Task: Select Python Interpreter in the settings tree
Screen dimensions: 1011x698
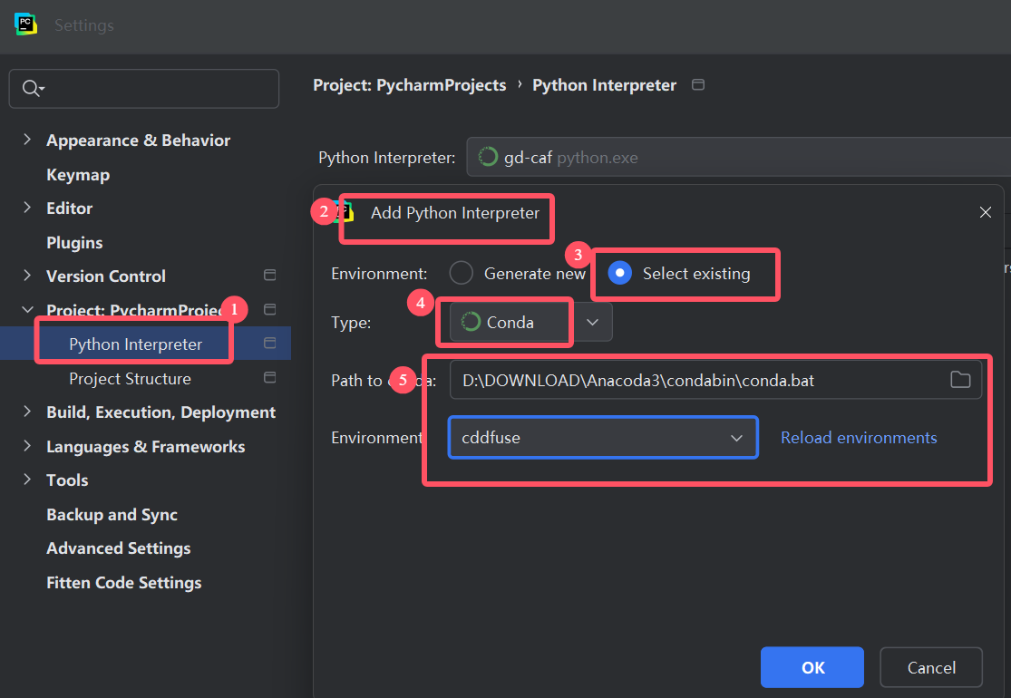Action: (x=135, y=344)
